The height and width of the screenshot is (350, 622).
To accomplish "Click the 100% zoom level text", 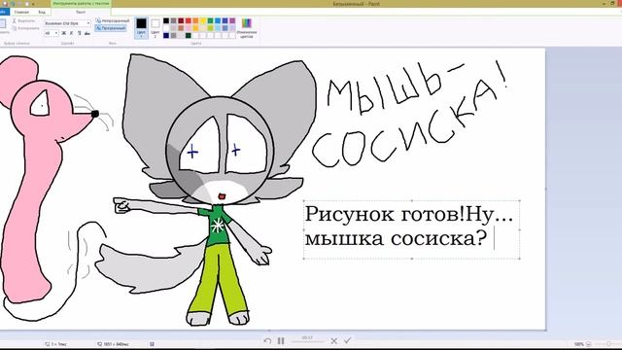I will pos(579,344).
